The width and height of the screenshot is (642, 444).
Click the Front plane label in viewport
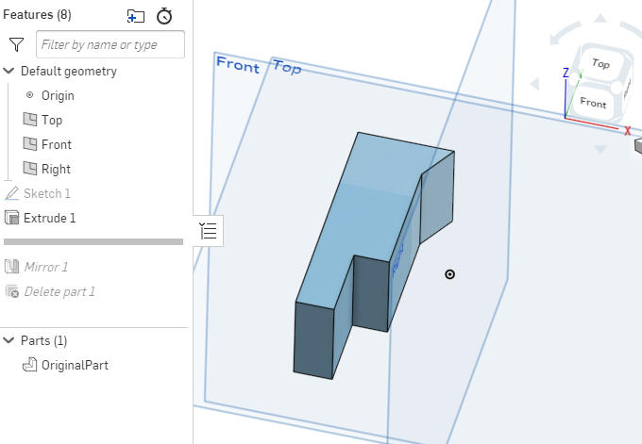(x=238, y=65)
